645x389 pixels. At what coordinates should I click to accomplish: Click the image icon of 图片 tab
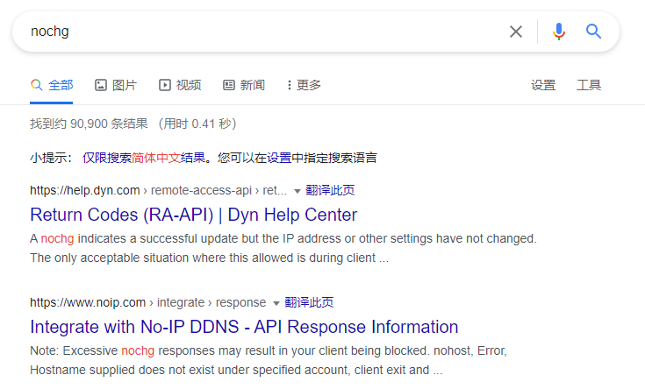pos(101,85)
